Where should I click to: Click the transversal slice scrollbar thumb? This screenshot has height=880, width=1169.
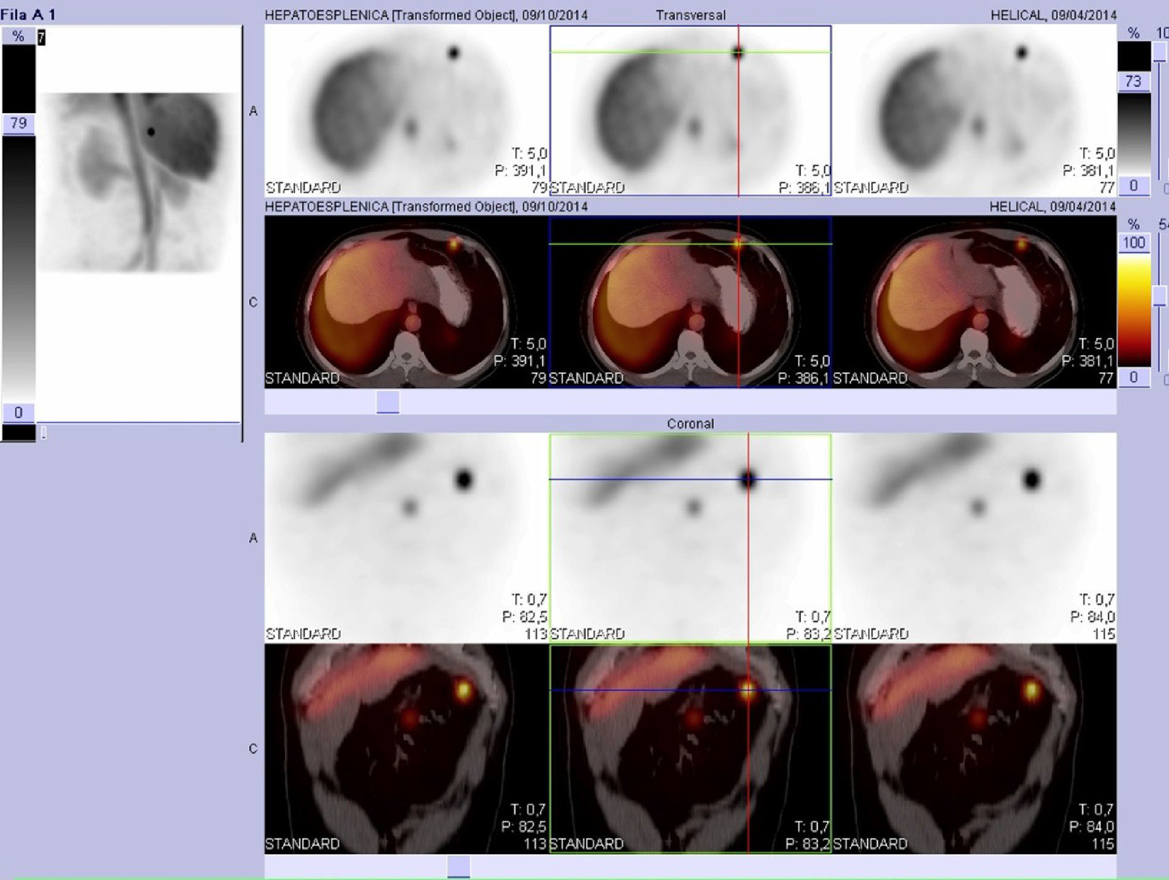click(388, 402)
